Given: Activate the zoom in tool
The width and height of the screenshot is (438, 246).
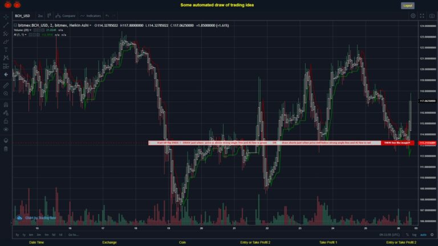Looking at the screenshot, I should [6, 94].
